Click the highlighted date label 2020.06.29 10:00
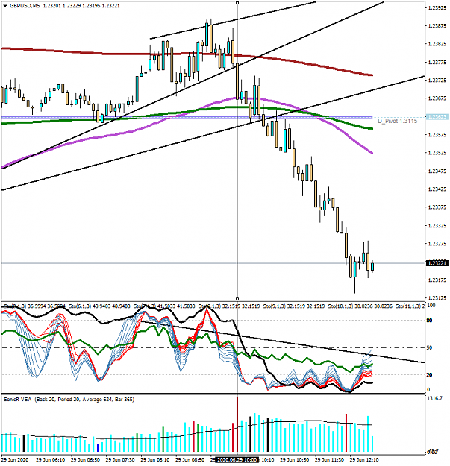Viewport: 450px width, 466px height. coord(237,459)
